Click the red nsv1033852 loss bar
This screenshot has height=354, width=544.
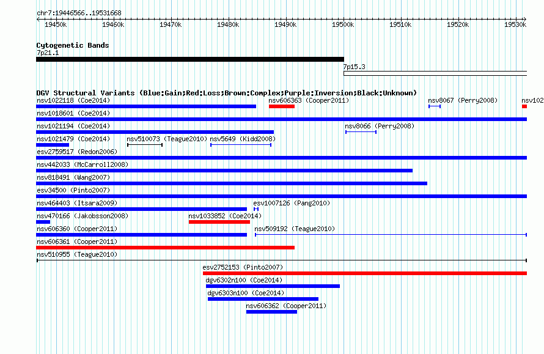click(219, 222)
